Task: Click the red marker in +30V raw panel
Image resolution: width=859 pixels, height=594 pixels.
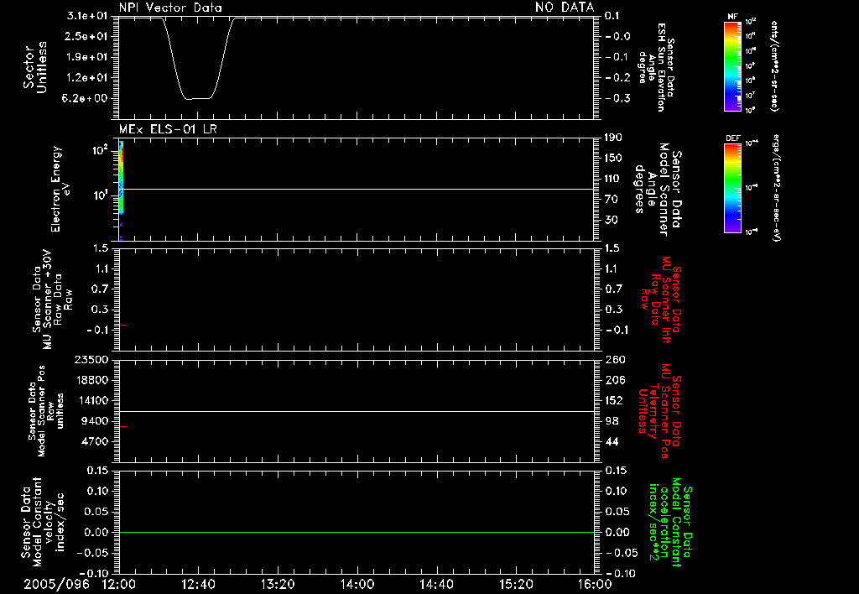Action: coord(123,326)
